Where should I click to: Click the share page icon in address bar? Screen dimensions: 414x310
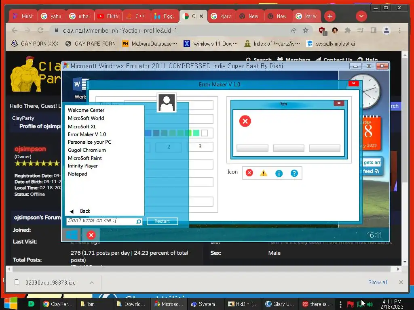click(293, 31)
